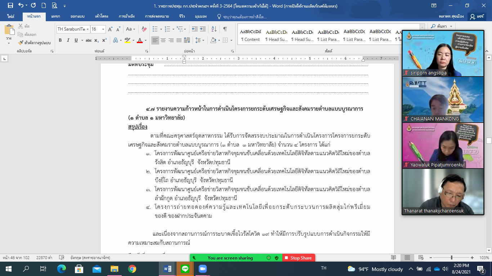Image resolution: width=492 pixels, height=276 pixels.
Task: Apply the Content style
Action: click(x=250, y=35)
